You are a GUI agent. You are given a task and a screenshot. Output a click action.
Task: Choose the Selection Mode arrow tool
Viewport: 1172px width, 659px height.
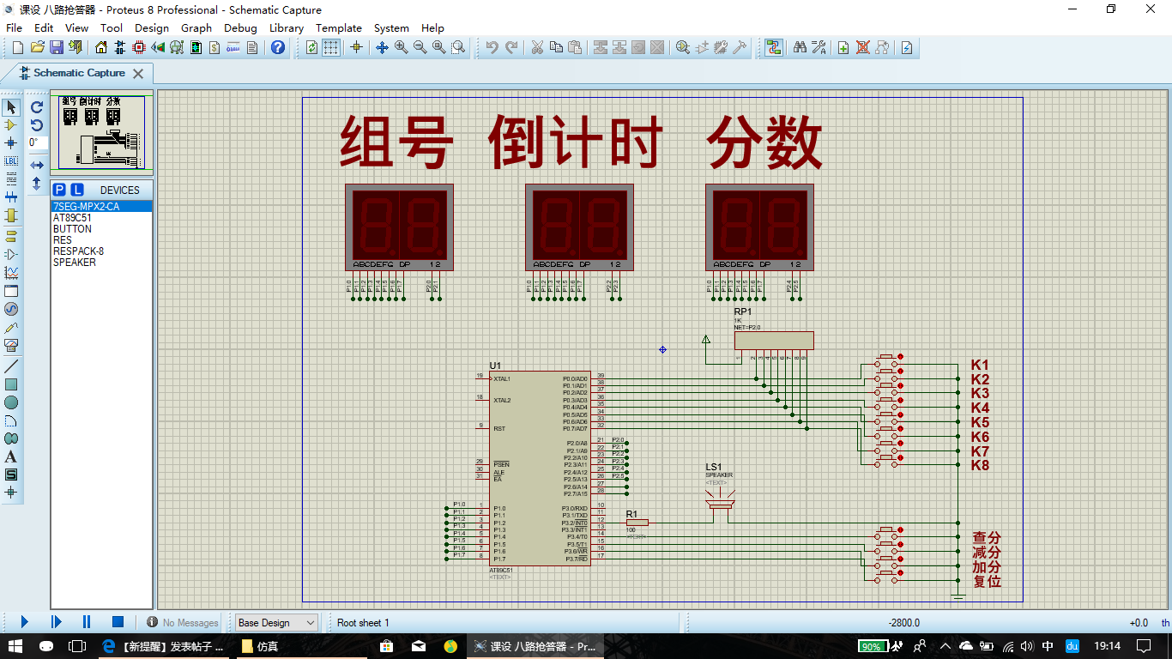click(11, 107)
